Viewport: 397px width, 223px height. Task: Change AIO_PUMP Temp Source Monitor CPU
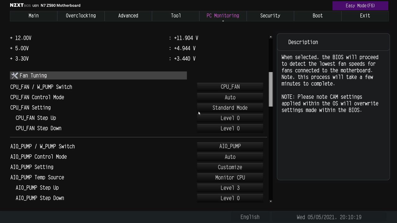(x=230, y=177)
